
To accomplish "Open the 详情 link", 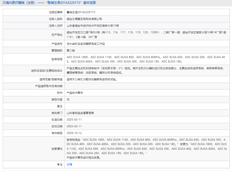I will pyautogui.click(x=69, y=165).
